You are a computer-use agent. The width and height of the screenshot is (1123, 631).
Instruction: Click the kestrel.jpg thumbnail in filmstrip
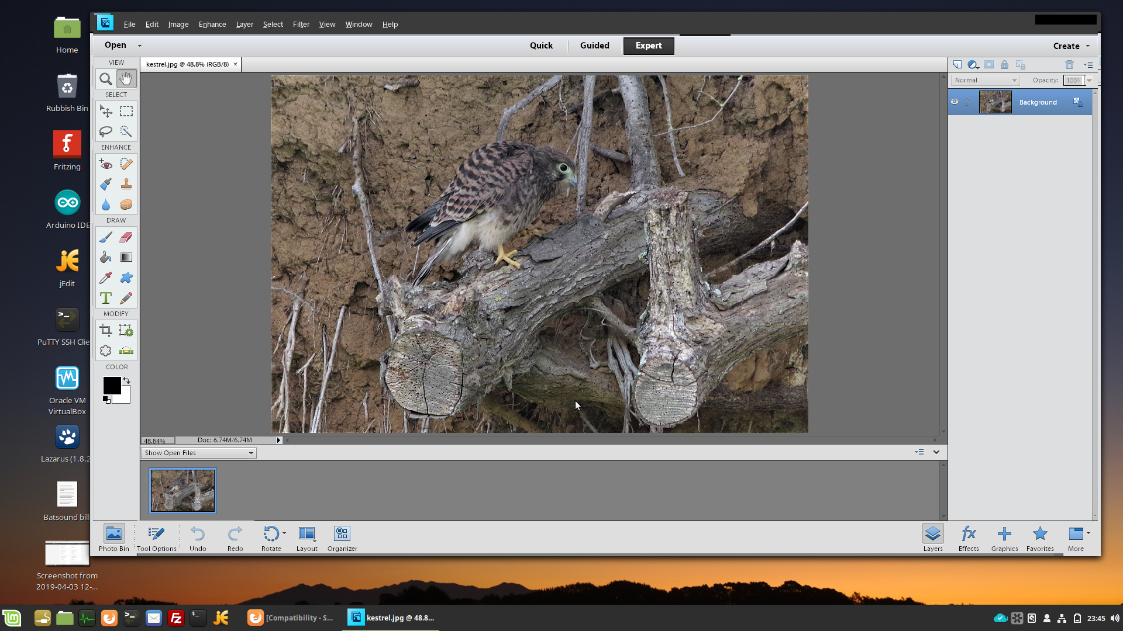click(184, 491)
